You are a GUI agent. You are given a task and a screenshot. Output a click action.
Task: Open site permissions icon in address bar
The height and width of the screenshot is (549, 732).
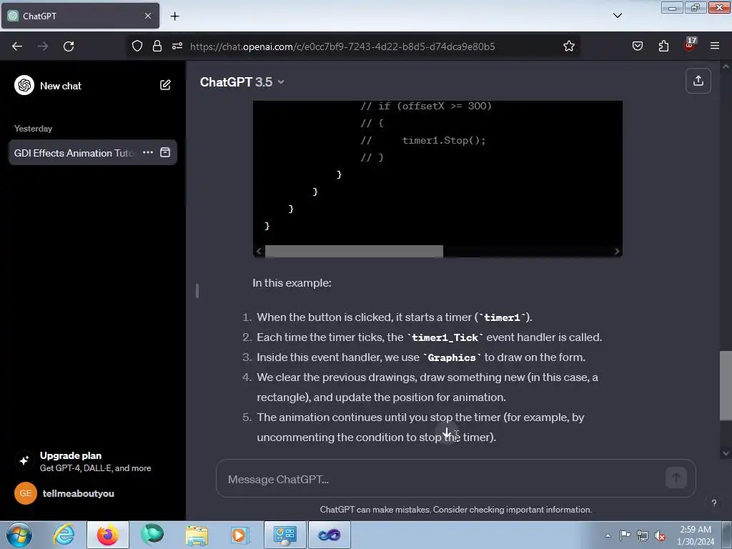[x=177, y=46]
